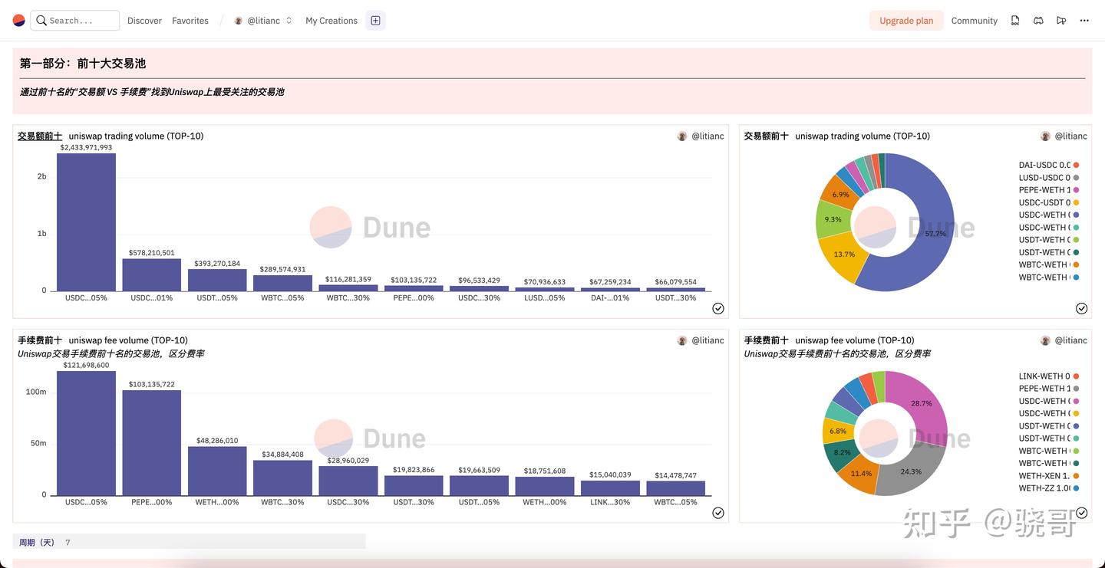Click the 周期（天）parameter field showing 7
The height and width of the screenshot is (568, 1105).
click(x=189, y=542)
